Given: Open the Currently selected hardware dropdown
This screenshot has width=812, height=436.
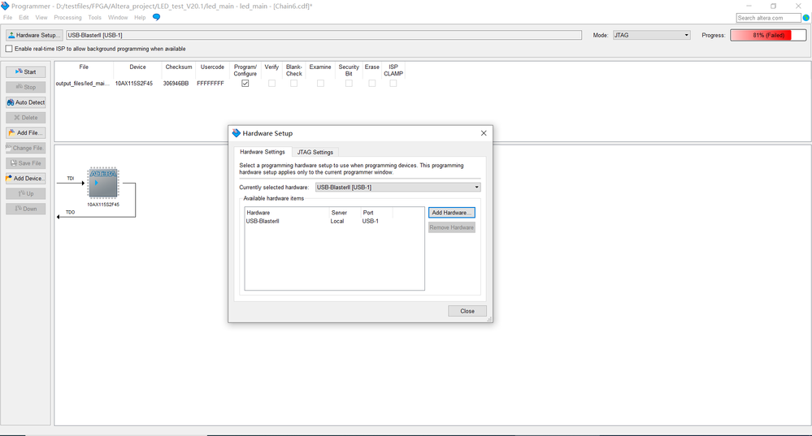Looking at the screenshot, I should pyautogui.click(x=397, y=188).
